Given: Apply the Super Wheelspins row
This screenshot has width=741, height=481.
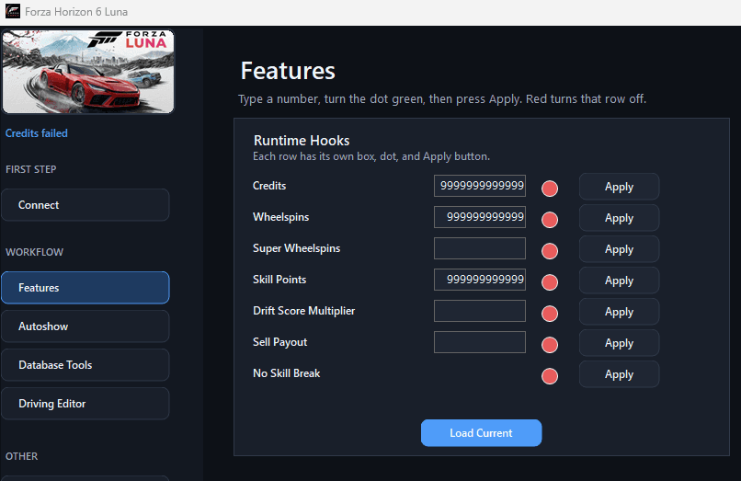Looking at the screenshot, I should click(619, 248).
